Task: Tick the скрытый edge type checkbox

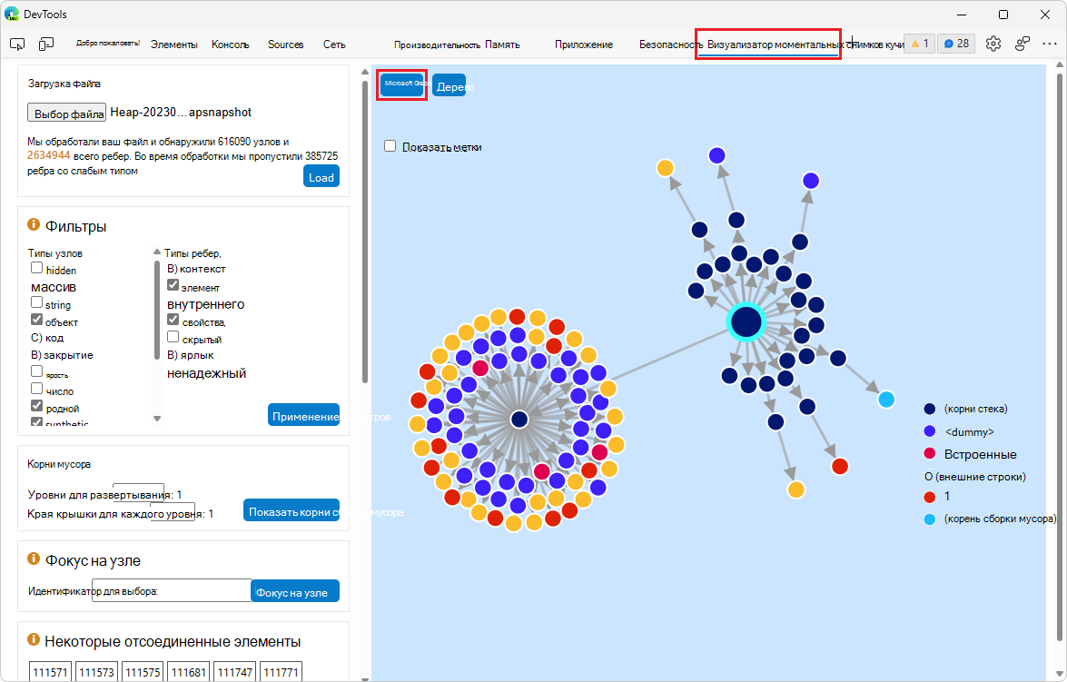Action: click(x=173, y=337)
